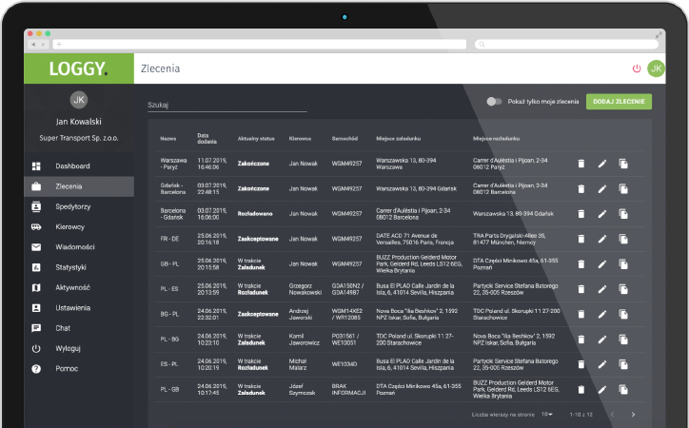
Task: Sort by 'Data dodania' column header
Action: 207,139
